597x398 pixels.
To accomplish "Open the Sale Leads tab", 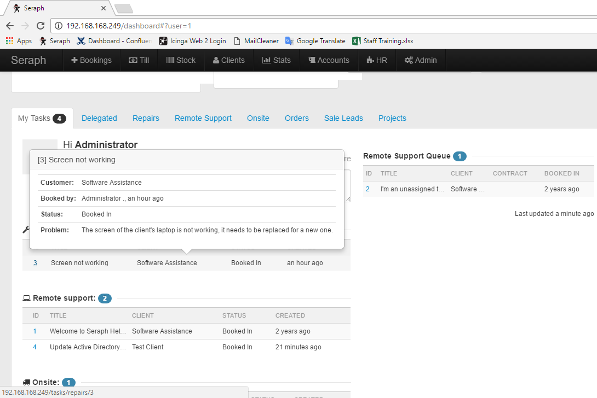I will pyautogui.click(x=343, y=118).
